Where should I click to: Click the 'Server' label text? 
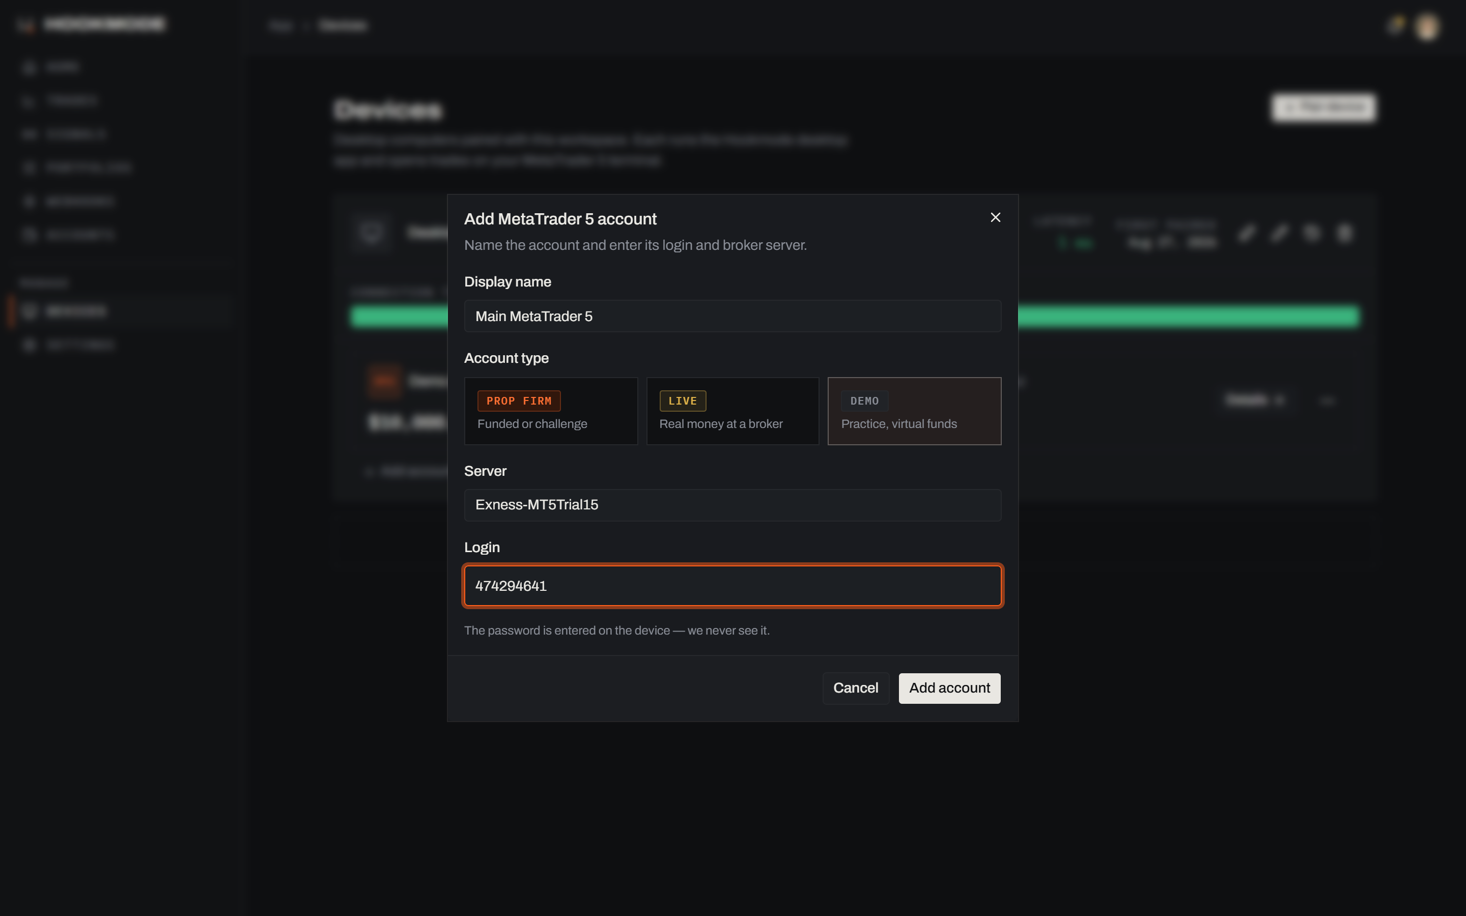point(485,471)
